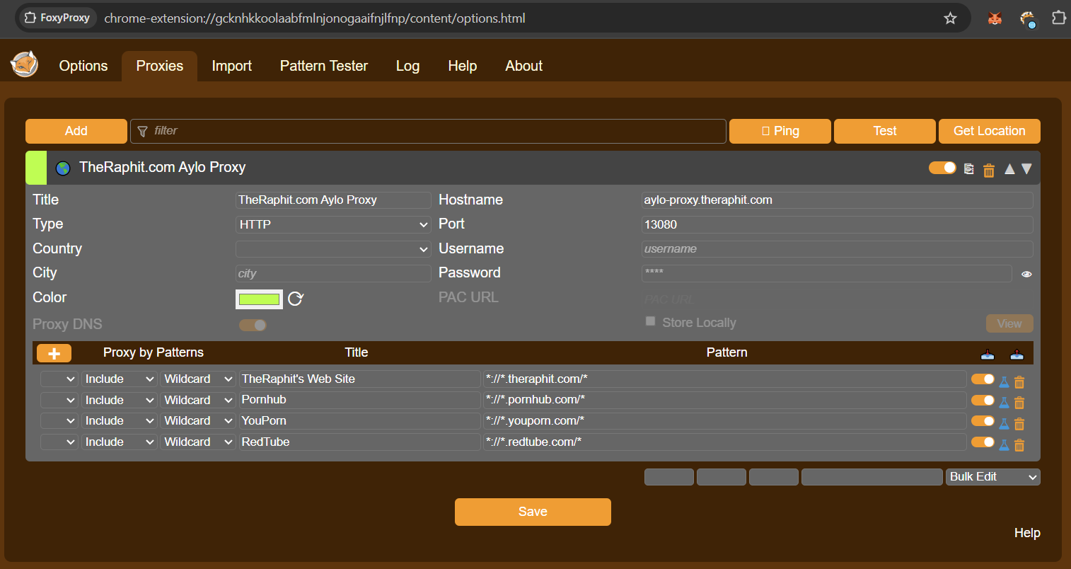Duplicate the proxy using the copy icon
Viewport: 1071px width, 569px height.
969,169
